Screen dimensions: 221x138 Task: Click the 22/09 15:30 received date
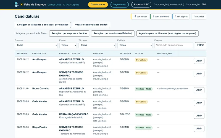click(x=23, y=127)
